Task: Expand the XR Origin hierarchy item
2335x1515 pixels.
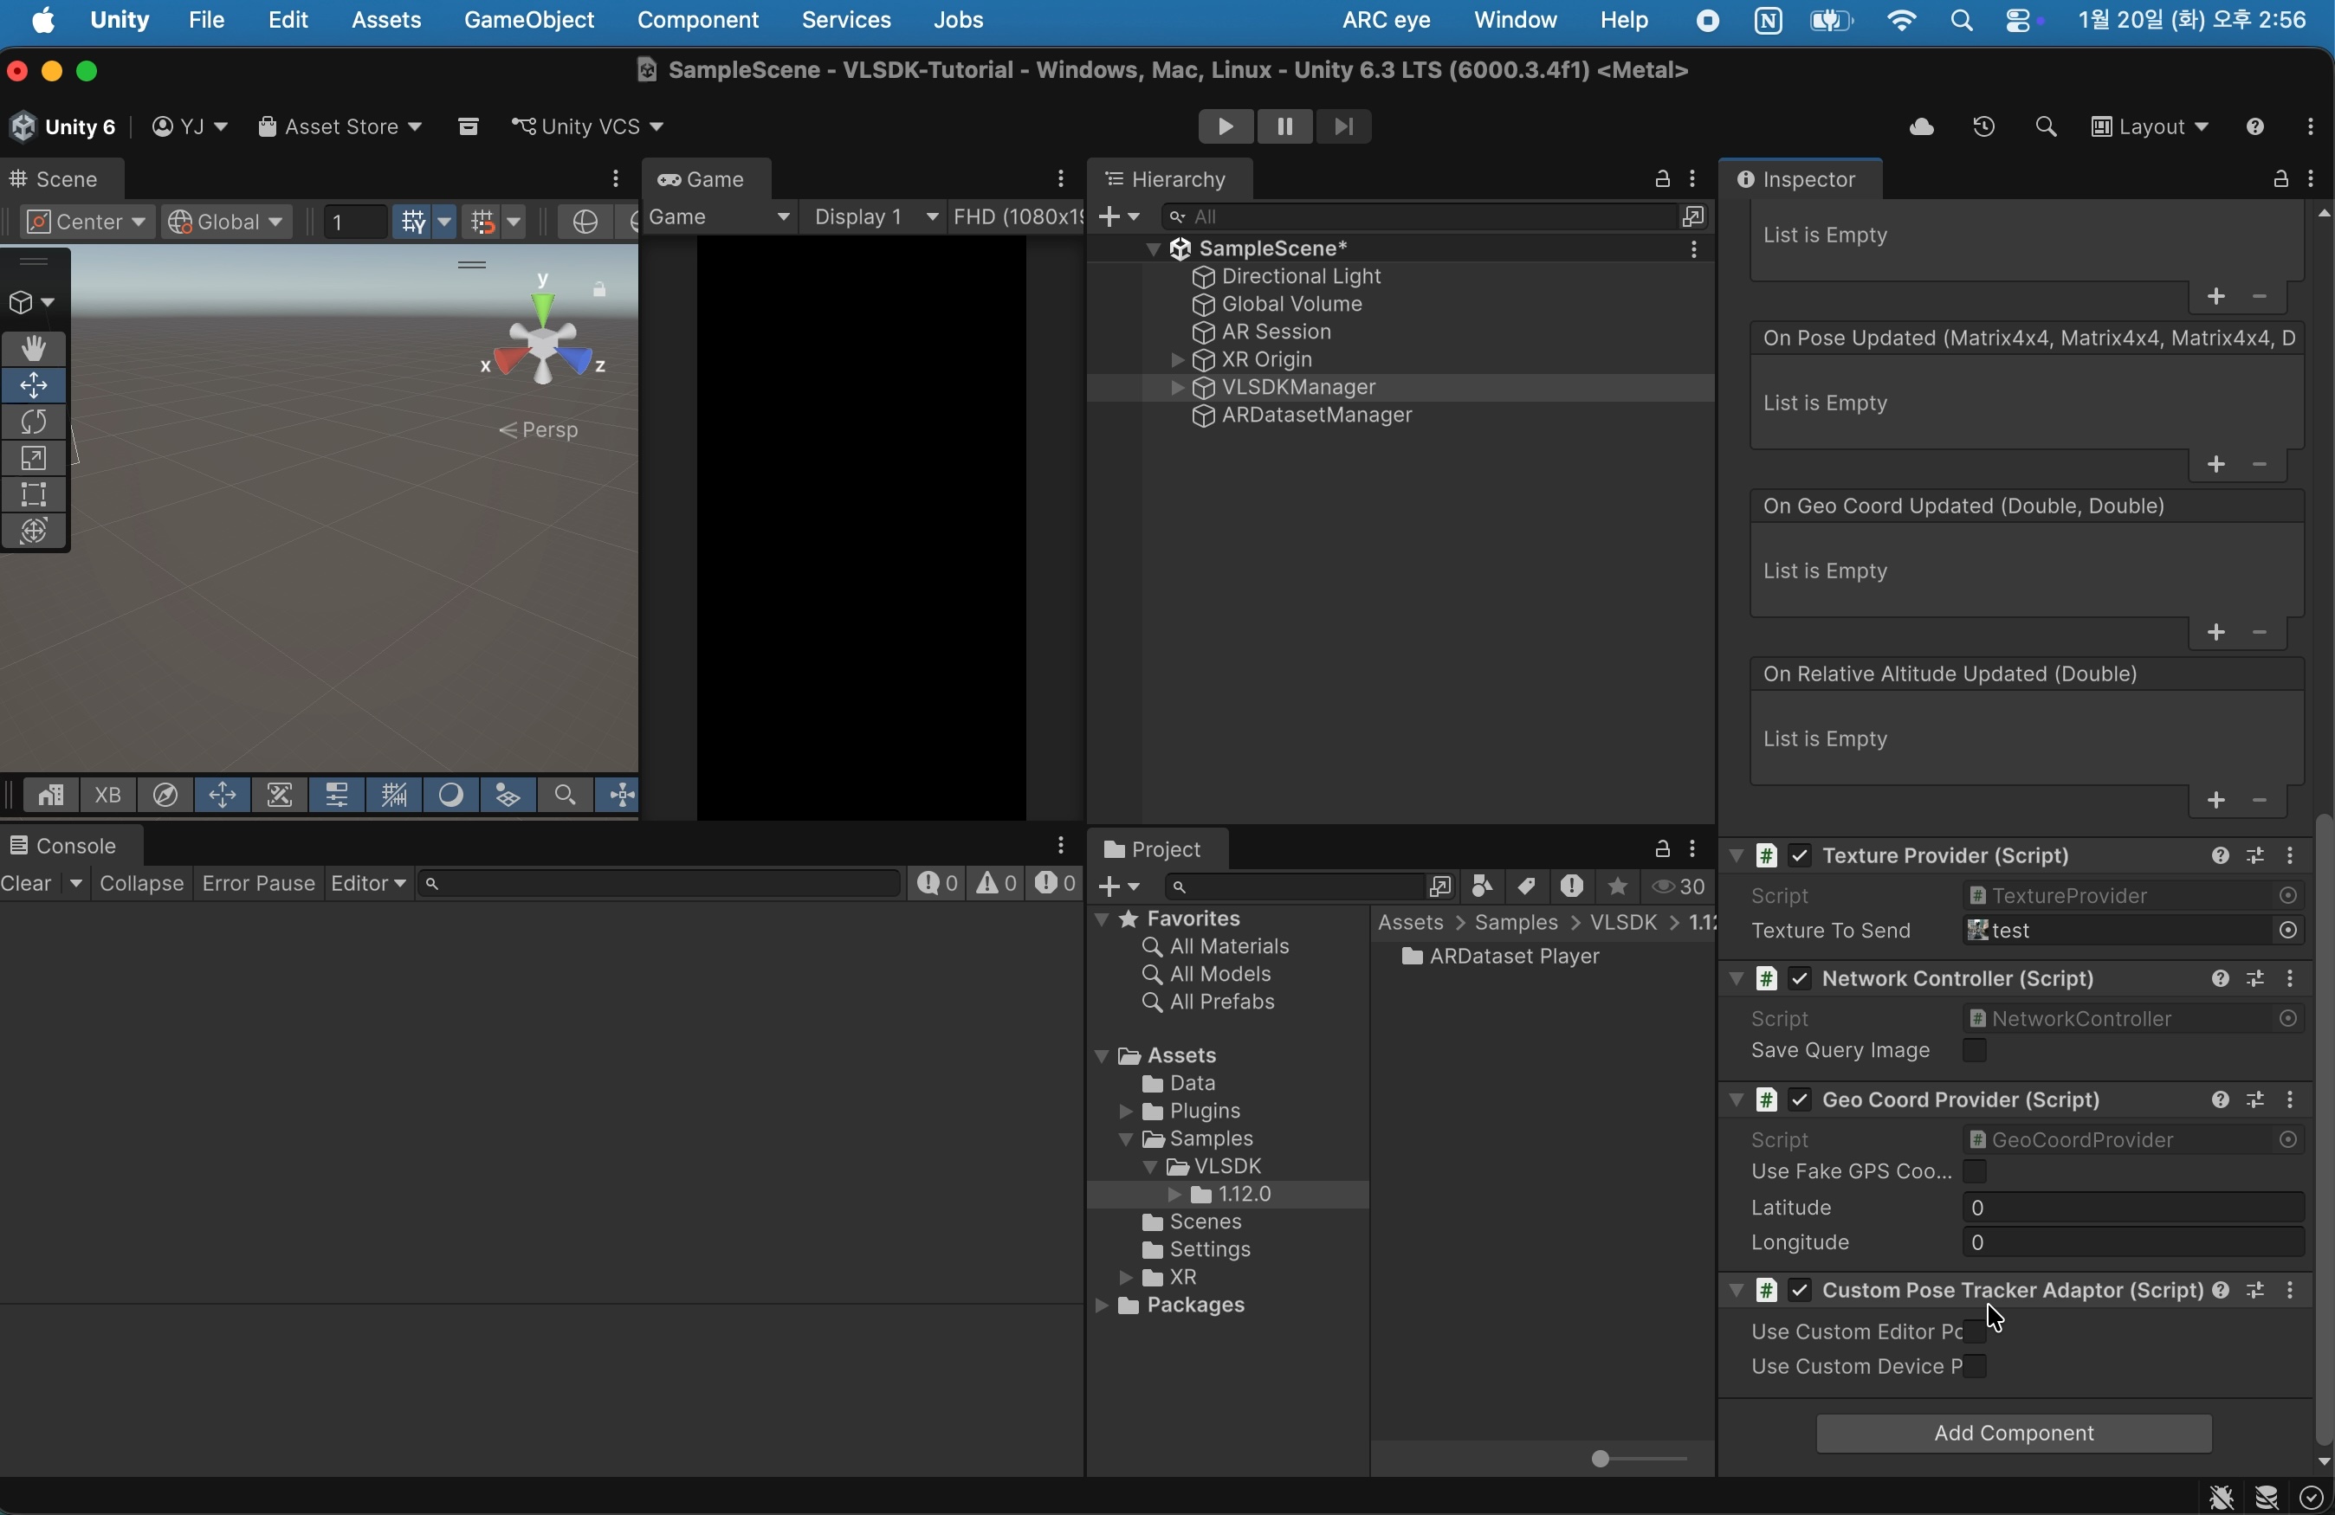Action: [1176, 361]
